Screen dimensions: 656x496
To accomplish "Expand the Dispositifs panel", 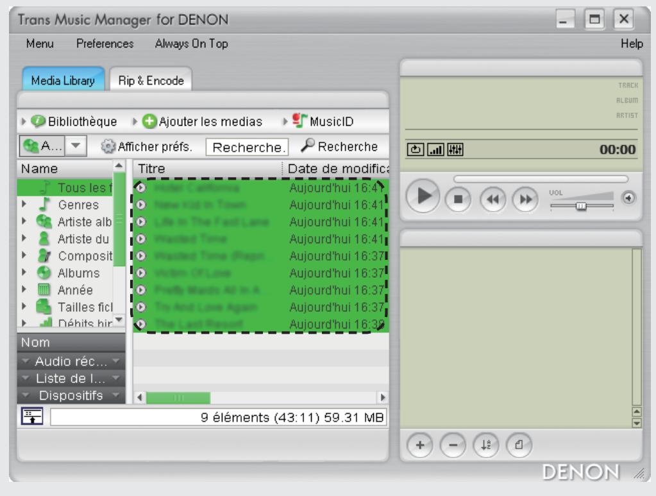I will coord(71,395).
